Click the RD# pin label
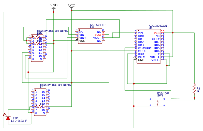 click(x=141, y=54)
